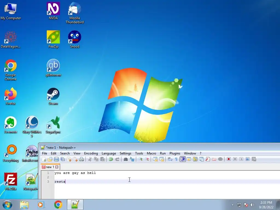Image resolution: width=280 pixels, height=210 pixels.
Task: Click the Stop Recording macro button
Action: [x=235, y=159]
